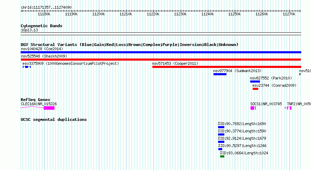The image size is (311, 170).
Task: Open the nsv977904 (Sudmant2013) label
Action: click(x=237, y=71)
